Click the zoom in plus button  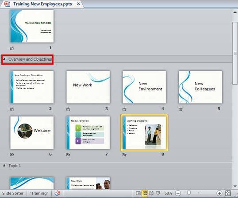pos(219,193)
